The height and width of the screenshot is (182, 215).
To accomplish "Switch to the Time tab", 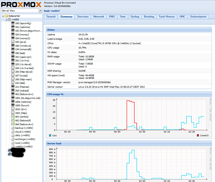I will (122, 17).
